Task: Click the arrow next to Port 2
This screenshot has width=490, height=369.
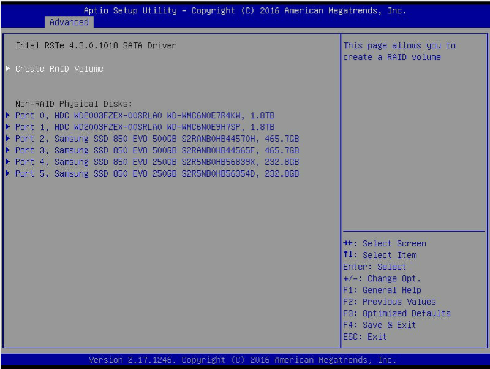Action: [8, 138]
